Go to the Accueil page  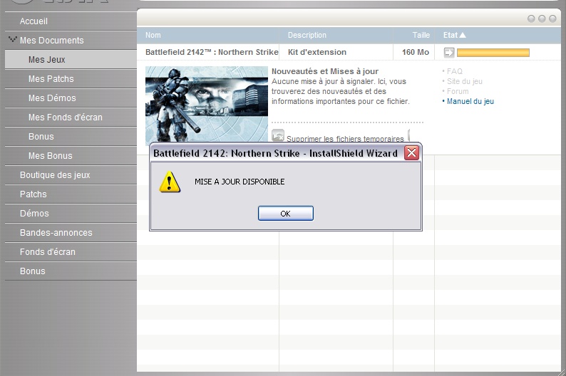click(x=34, y=21)
